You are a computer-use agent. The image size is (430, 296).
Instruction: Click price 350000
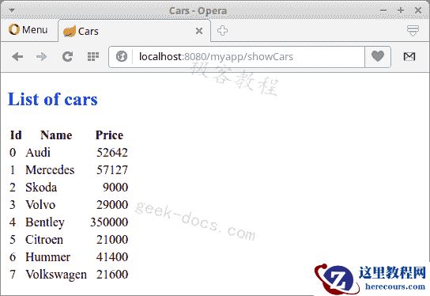point(109,222)
